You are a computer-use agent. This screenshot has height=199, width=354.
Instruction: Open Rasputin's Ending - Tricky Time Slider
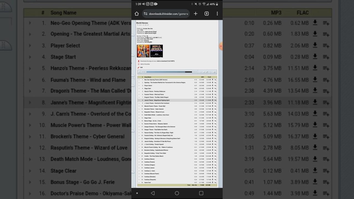click(x=155, y=153)
